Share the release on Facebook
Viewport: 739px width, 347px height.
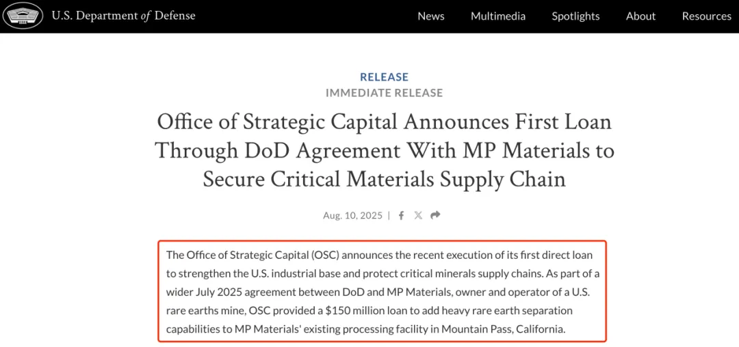401,215
